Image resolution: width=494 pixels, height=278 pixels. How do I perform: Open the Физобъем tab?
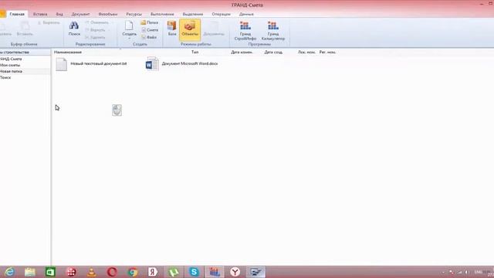click(x=108, y=14)
